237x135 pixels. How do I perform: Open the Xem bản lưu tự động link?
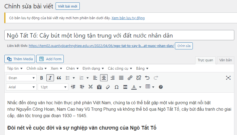tap(128, 18)
